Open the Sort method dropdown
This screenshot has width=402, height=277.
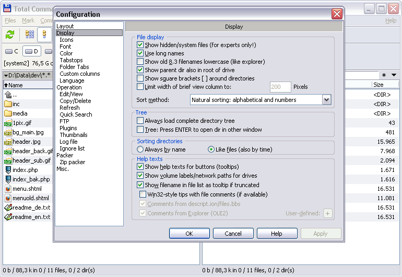[x=326, y=100]
